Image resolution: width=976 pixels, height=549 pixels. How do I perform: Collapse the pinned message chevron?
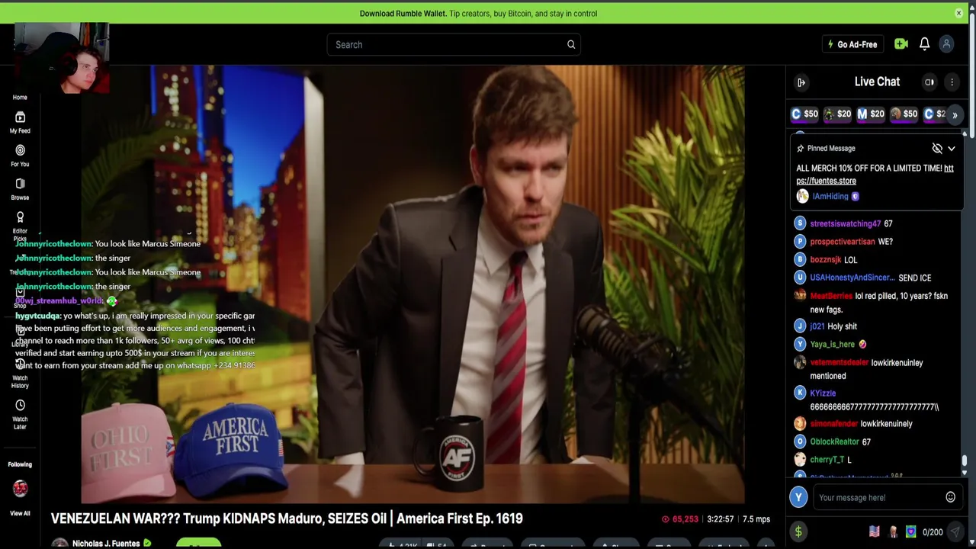click(952, 149)
